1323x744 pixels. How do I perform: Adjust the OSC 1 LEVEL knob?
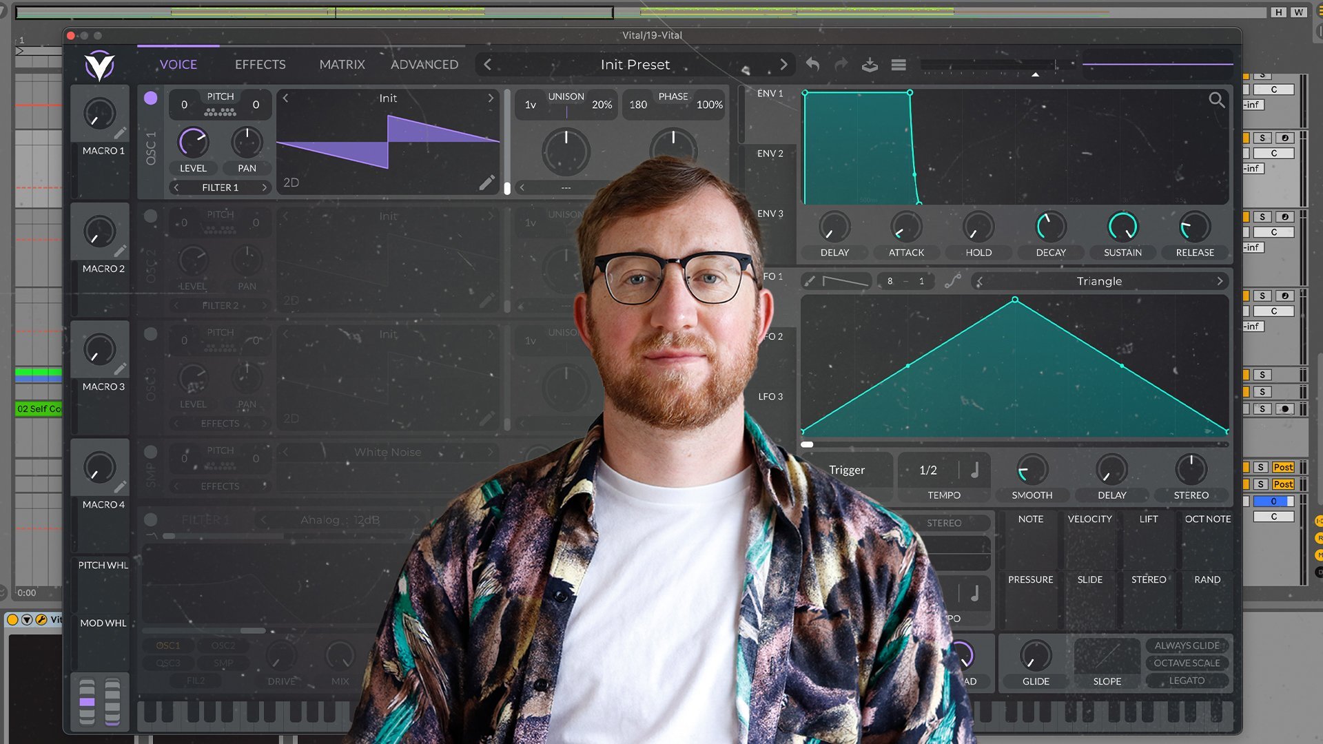click(193, 143)
